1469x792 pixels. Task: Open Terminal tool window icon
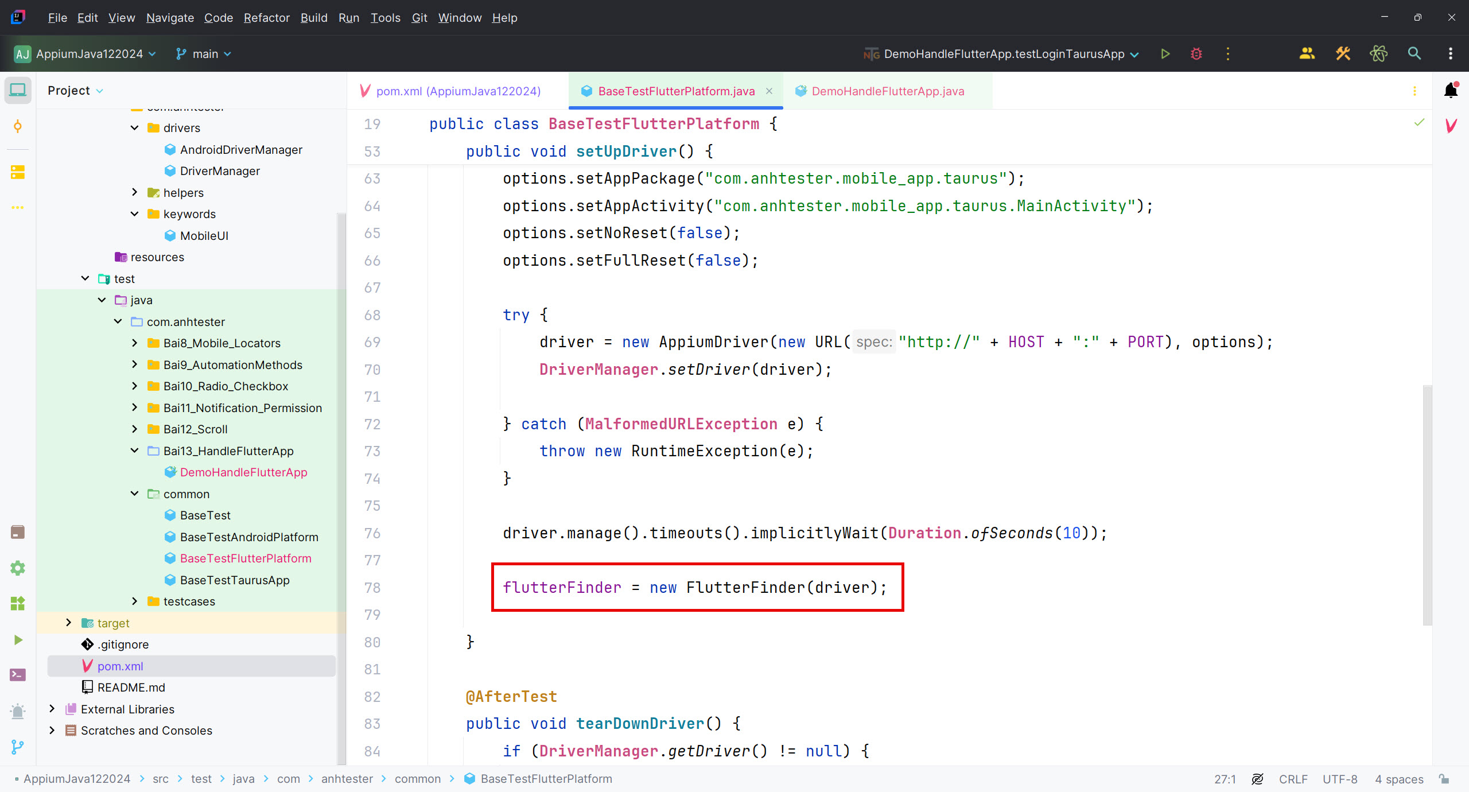pos(18,675)
